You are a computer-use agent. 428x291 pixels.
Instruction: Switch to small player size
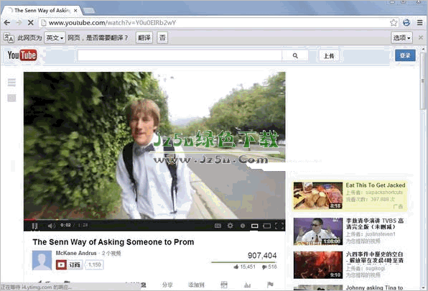[x=255, y=226]
